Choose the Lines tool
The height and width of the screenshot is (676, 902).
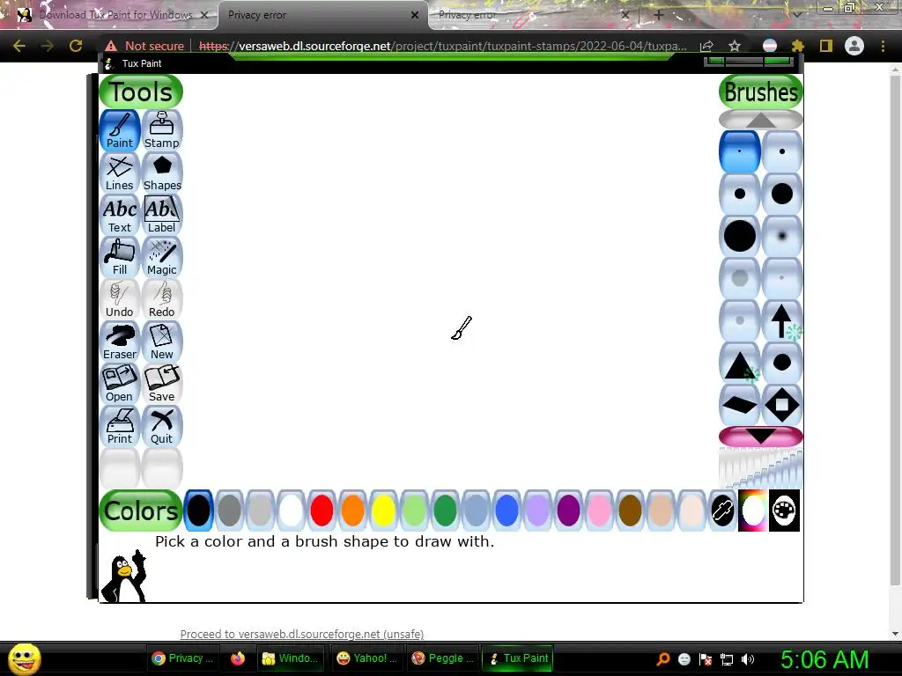[x=120, y=173]
